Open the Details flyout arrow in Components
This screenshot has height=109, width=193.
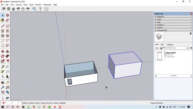(x=191, y=48)
